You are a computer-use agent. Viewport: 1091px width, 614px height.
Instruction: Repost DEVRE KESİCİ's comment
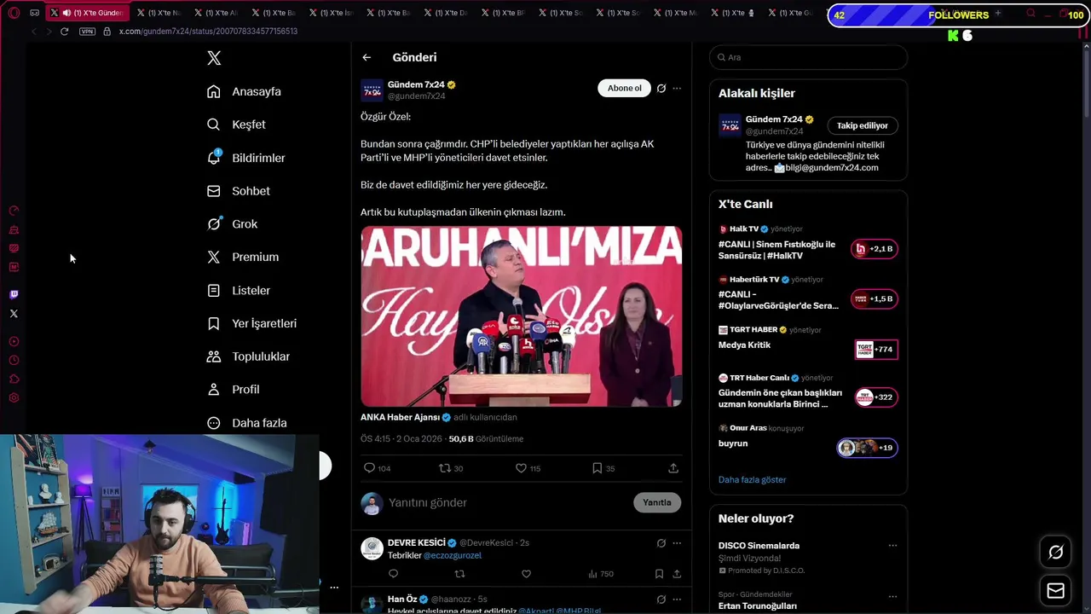point(459,574)
